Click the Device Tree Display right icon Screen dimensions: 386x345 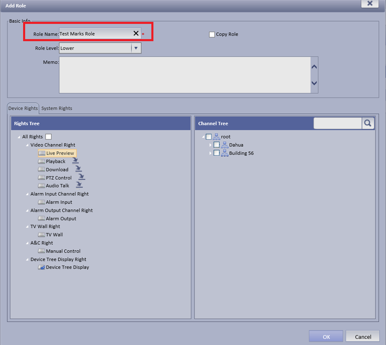click(41, 268)
